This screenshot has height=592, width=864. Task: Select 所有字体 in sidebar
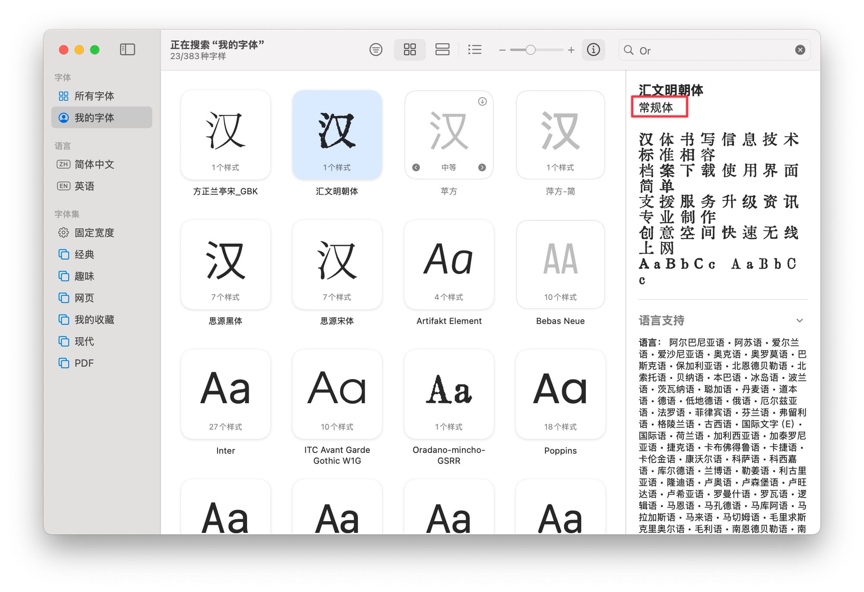pyautogui.click(x=94, y=96)
